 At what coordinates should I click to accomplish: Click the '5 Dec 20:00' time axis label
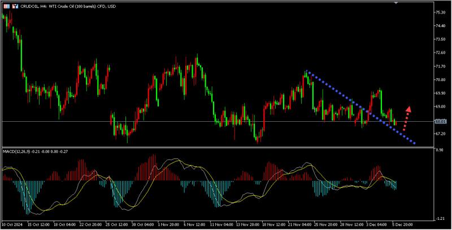(x=402, y=224)
